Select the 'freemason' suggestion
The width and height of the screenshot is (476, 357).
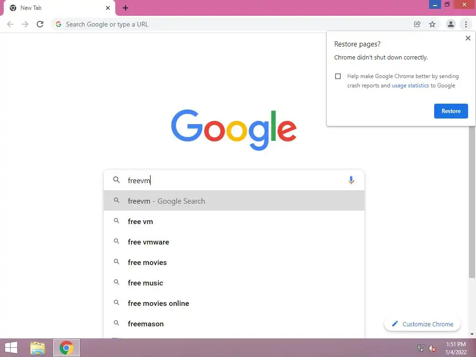click(234, 324)
